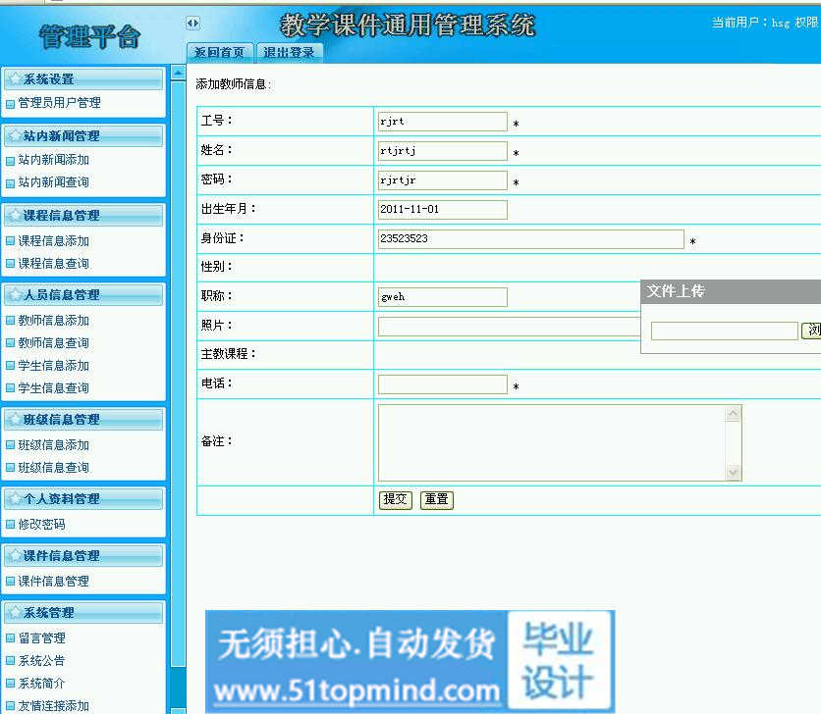Click 教师信息添加 item bullet icon

click(10, 321)
